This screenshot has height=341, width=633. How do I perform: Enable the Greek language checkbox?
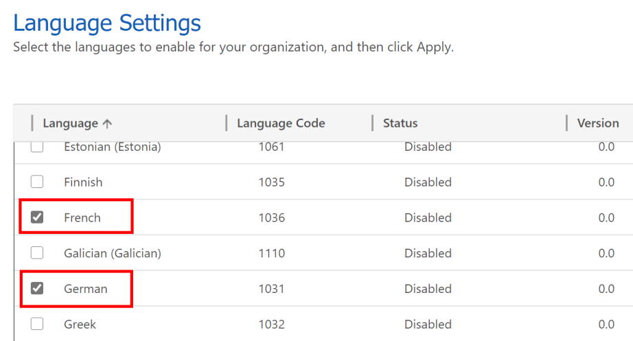coord(37,324)
